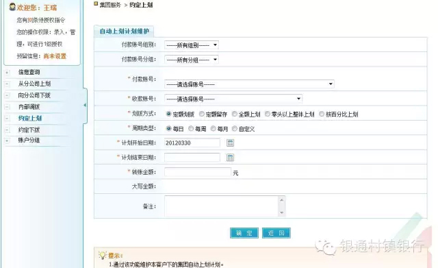Choose 每周 as the cycle type

(x=191, y=128)
